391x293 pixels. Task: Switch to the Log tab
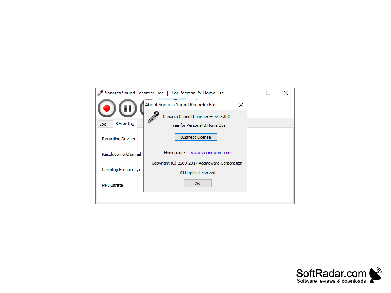tap(103, 124)
